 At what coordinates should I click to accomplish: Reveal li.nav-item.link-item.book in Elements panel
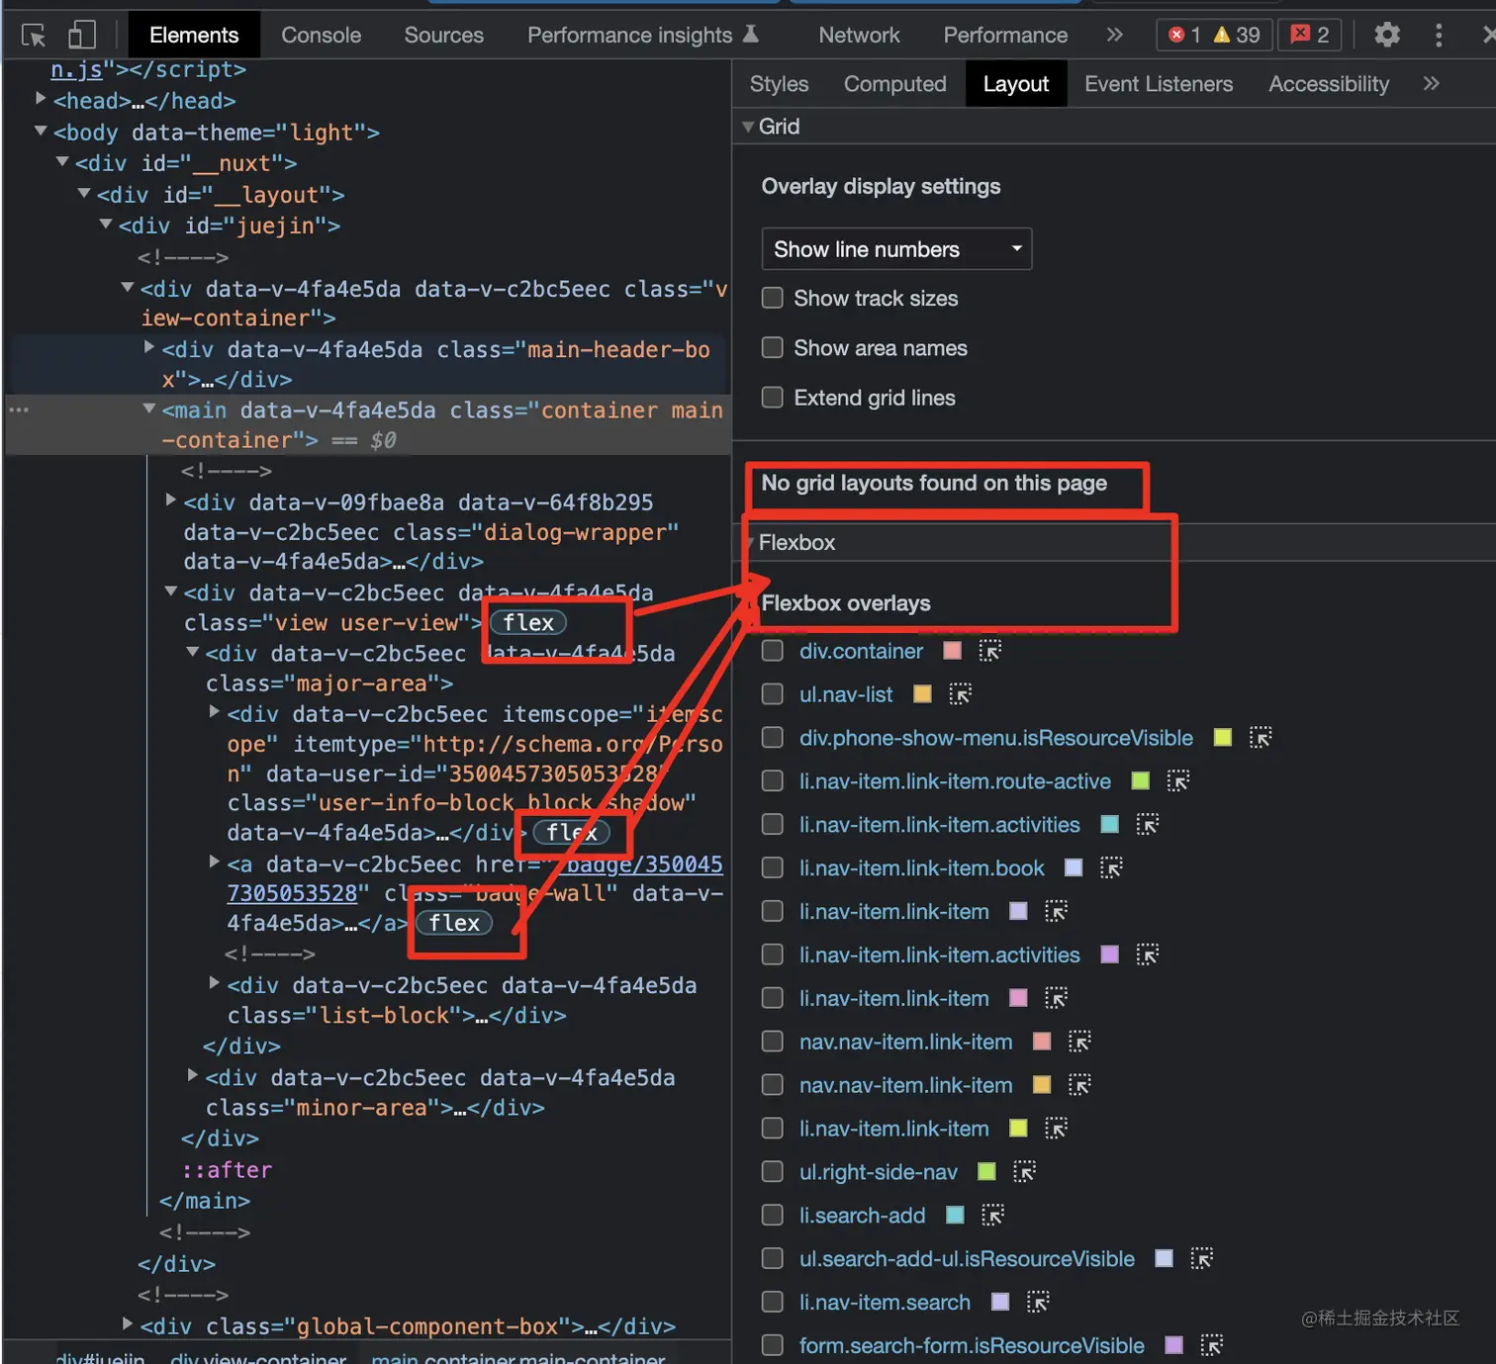click(1111, 868)
